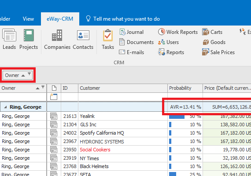Image resolution: width=251 pixels, height=176 pixels.
Task: Open the Projects notebook icon
Action: 29,35
